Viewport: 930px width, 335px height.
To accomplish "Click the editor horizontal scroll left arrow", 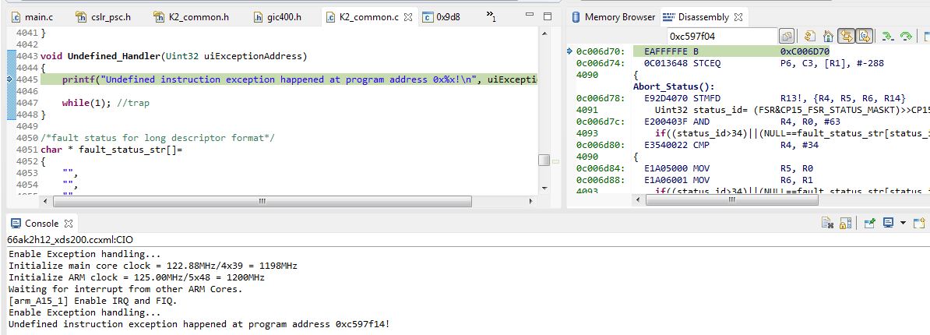I will [x=45, y=202].
